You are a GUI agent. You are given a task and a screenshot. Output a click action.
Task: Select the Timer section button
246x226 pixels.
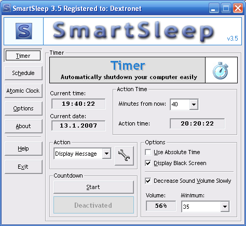point(23,56)
